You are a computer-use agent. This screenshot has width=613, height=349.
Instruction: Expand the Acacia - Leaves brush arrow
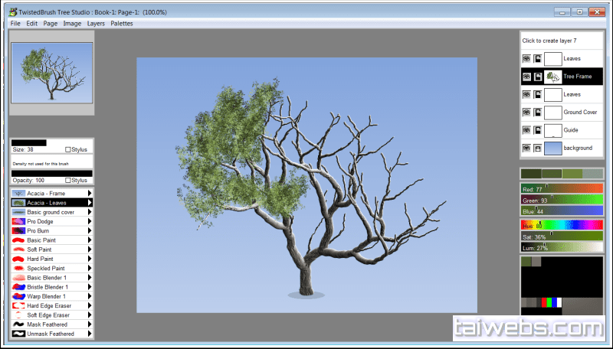(x=90, y=203)
